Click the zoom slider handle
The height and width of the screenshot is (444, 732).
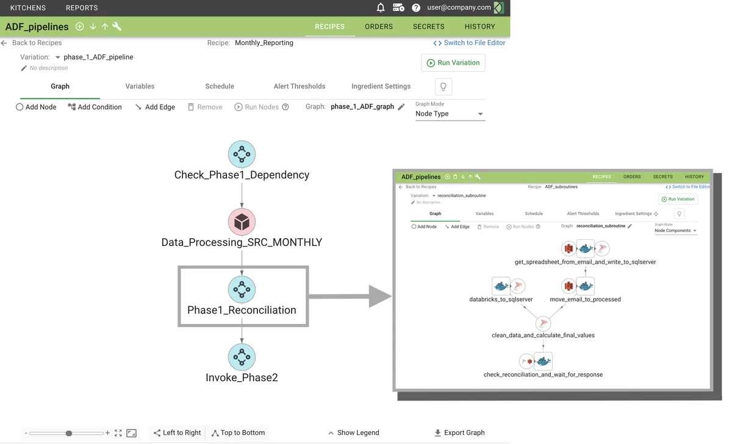click(x=69, y=433)
